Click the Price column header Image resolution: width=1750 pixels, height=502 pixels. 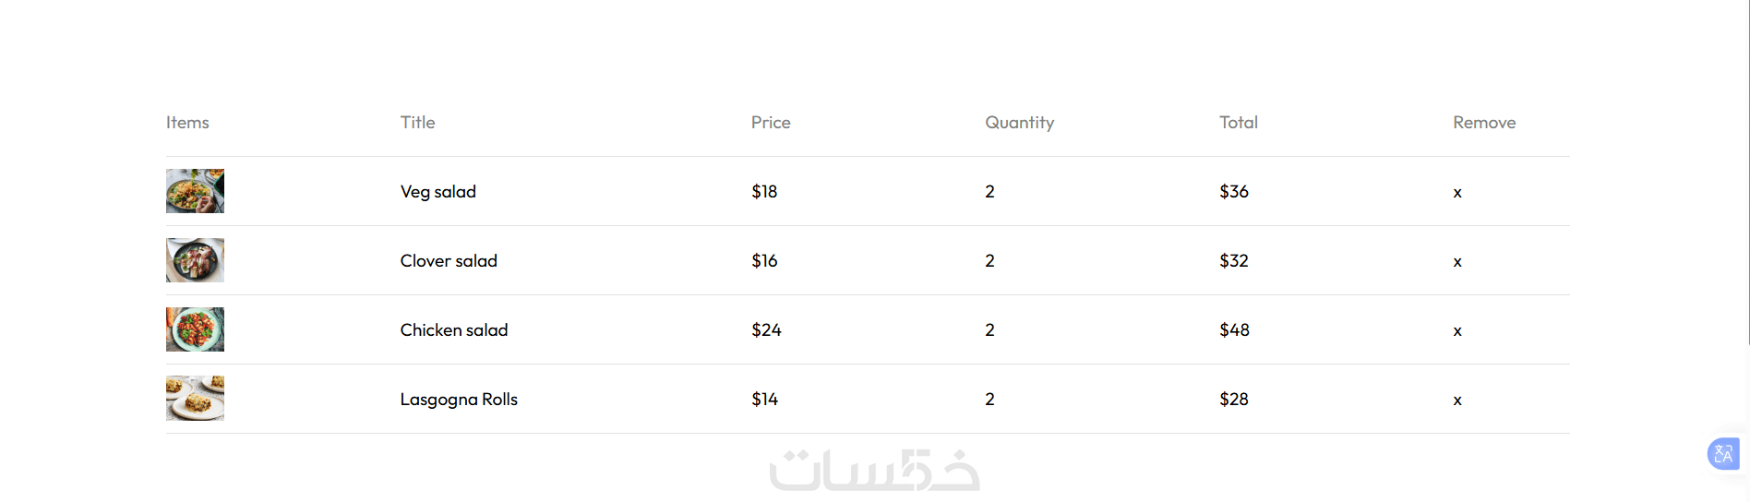(x=771, y=123)
